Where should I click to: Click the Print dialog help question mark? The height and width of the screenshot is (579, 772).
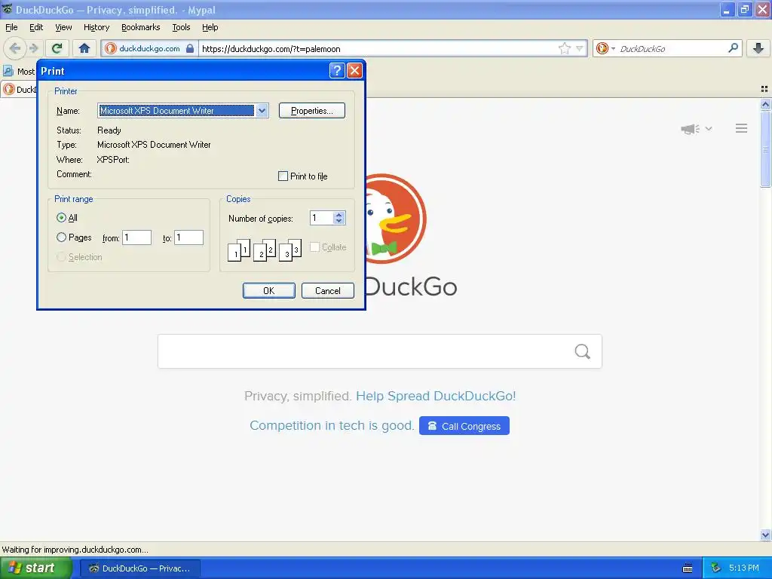click(x=336, y=71)
